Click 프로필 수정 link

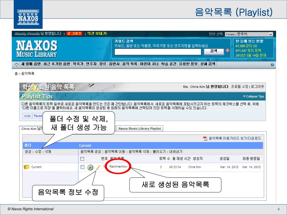coord(239,87)
